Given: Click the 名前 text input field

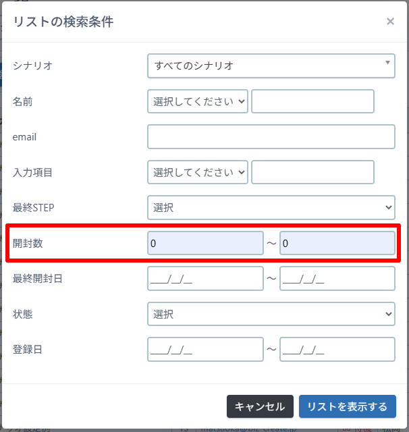Looking at the screenshot, I should tap(312, 101).
